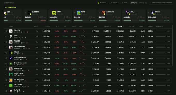This screenshot has width=176, height=95.
Task: Sort table by 24h change column
Action: (x=74, y=26)
